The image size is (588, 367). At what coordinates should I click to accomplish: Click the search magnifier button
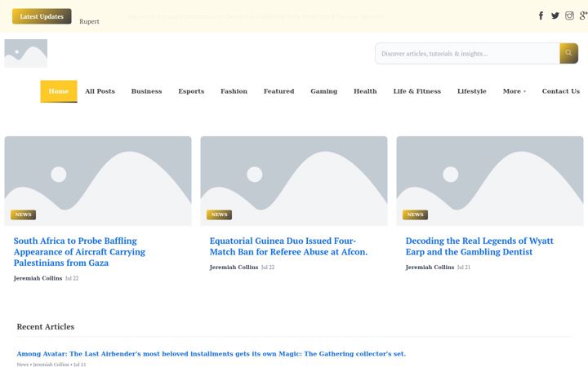568,53
